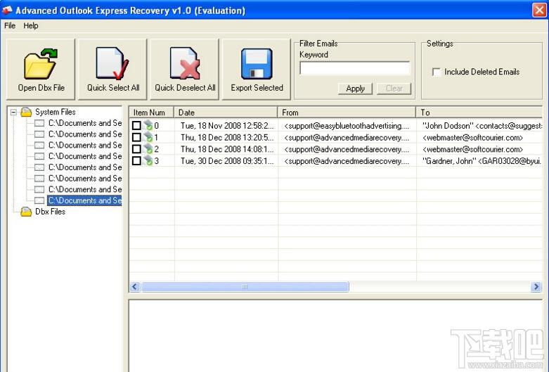This screenshot has width=549, height=372.
Task: Open the Help menu
Action: [x=31, y=25]
